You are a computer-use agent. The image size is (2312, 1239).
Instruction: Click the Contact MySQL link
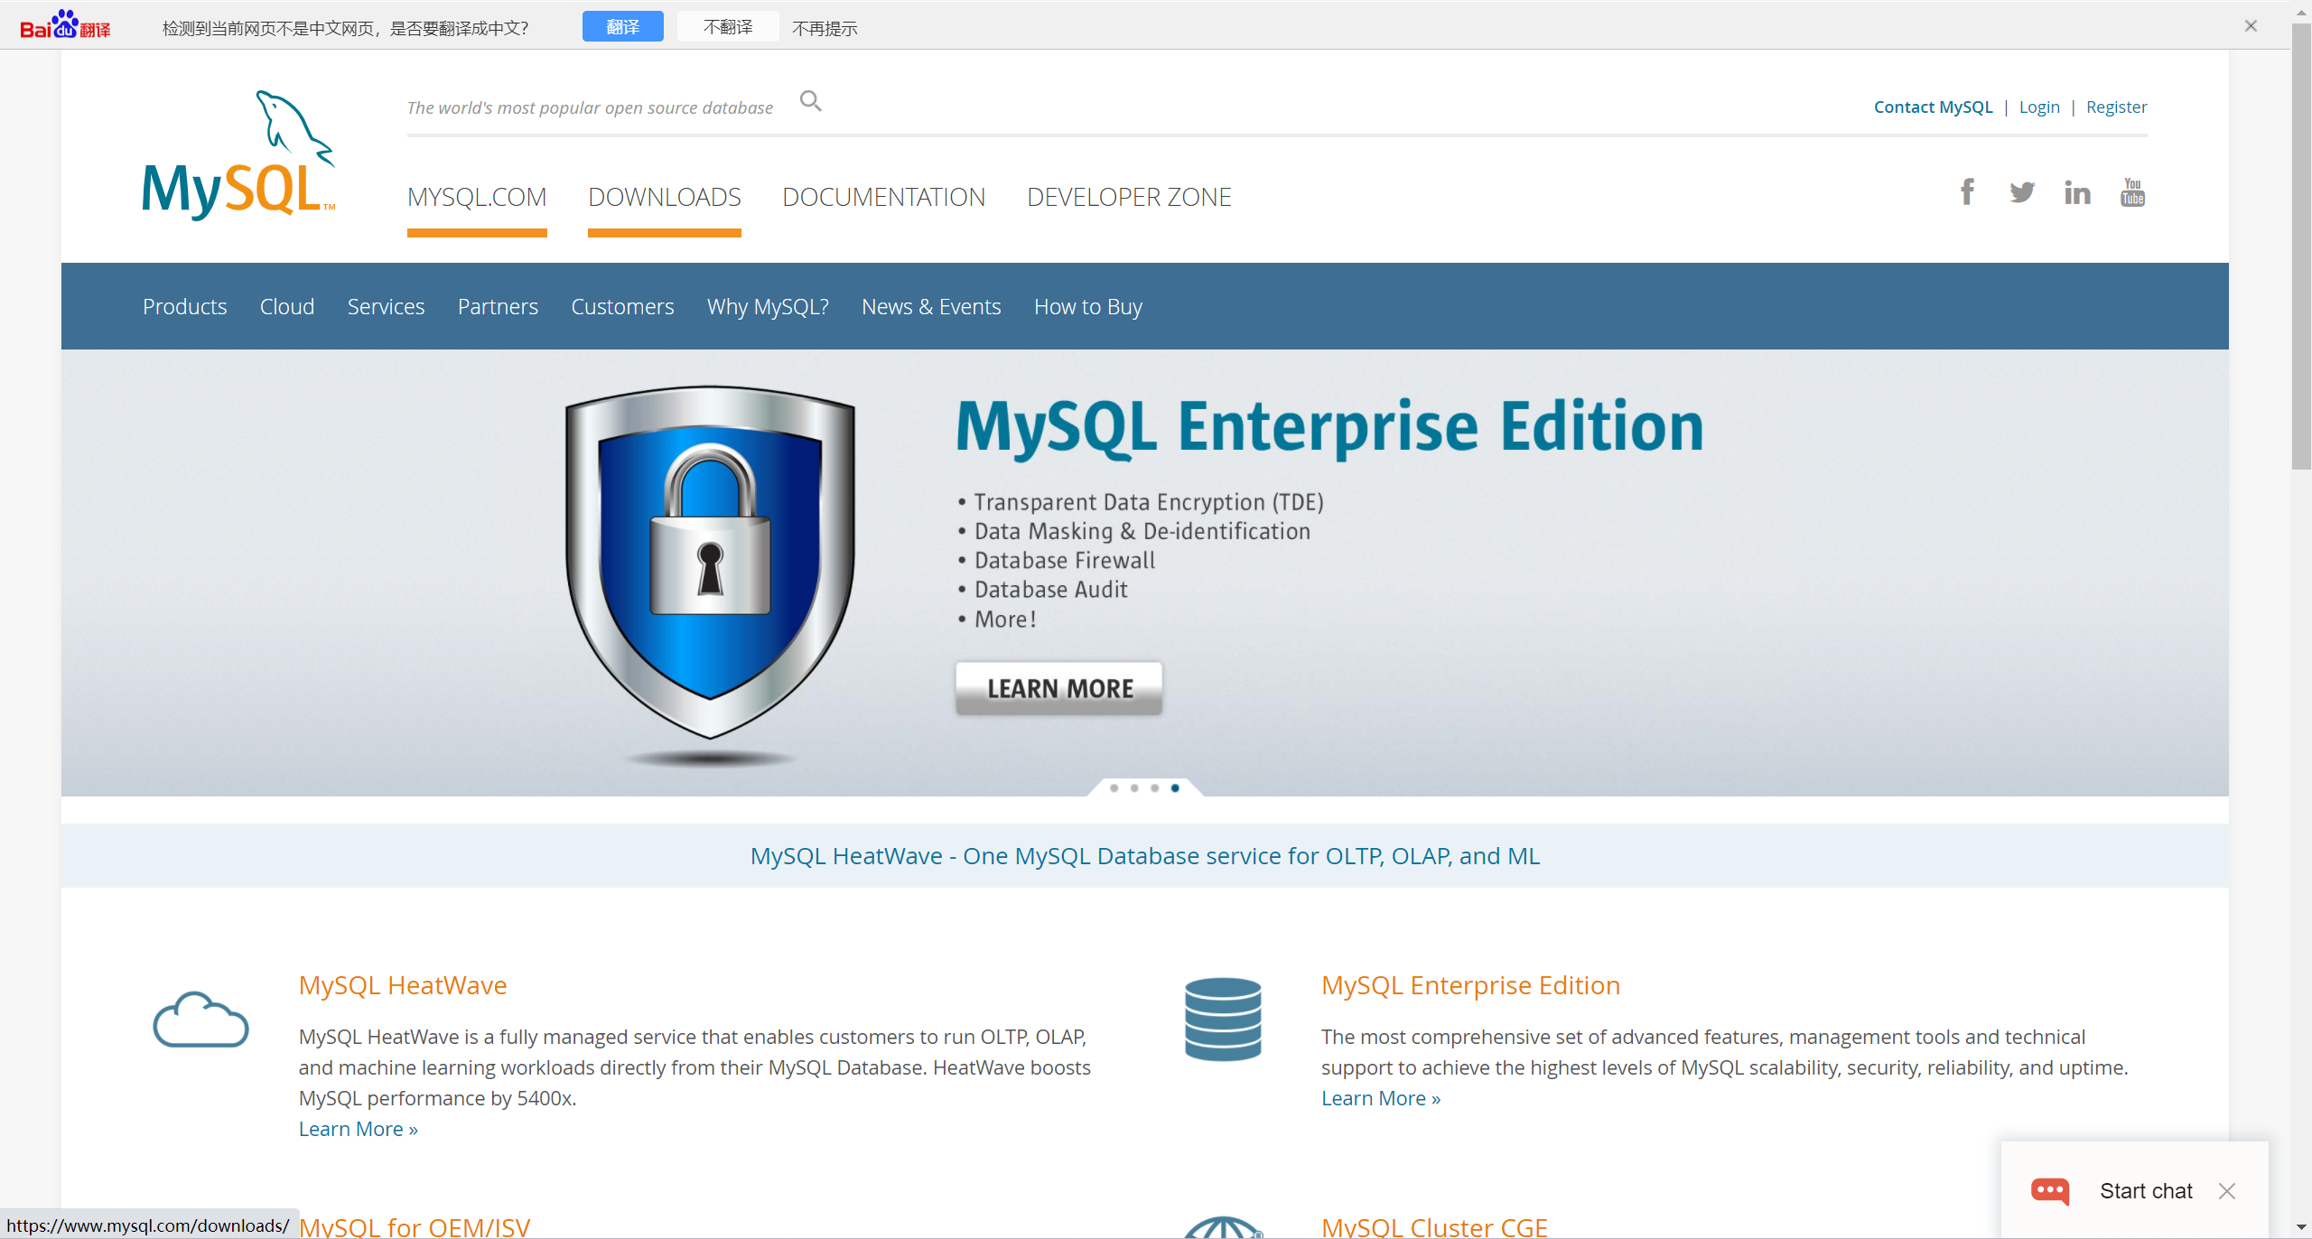click(x=1933, y=107)
